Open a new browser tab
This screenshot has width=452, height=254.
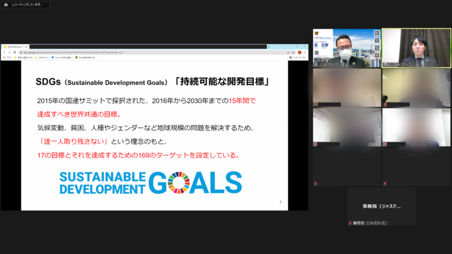click(268, 47)
